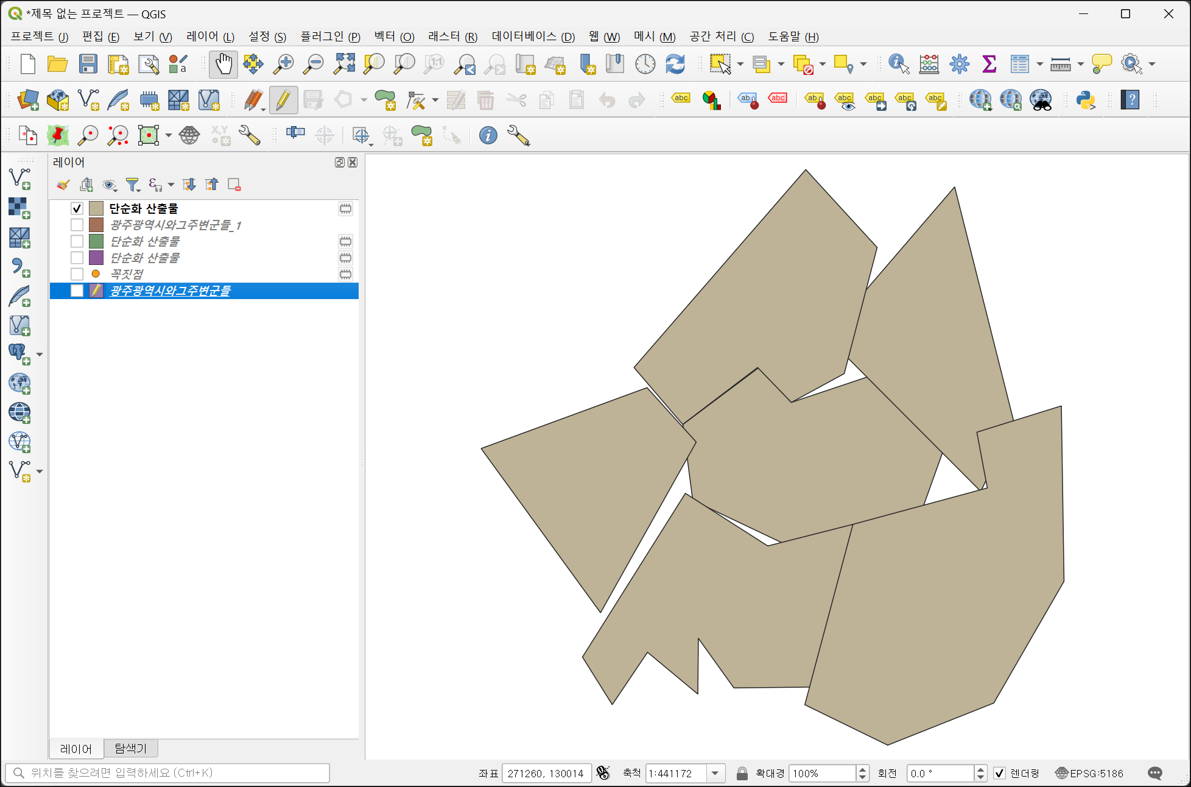1191x787 pixels.
Task: Click the purple swatch of 단순화 산출물 layer
Action: (x=96, y=258)
